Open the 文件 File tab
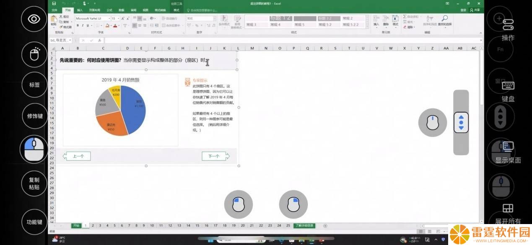 coord(54,10)
